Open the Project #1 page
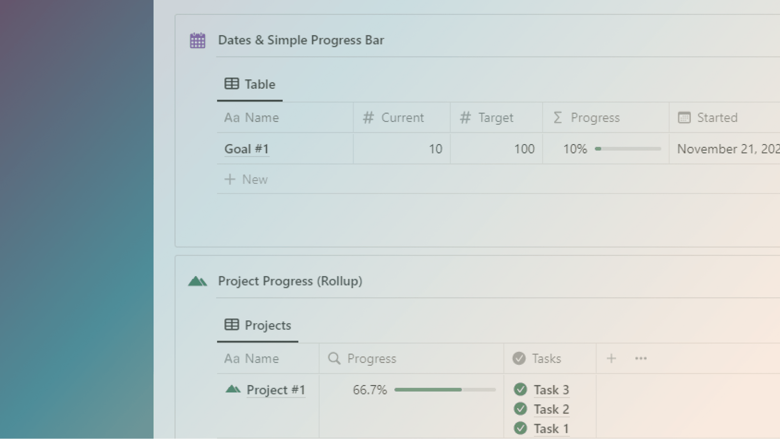 276,389
